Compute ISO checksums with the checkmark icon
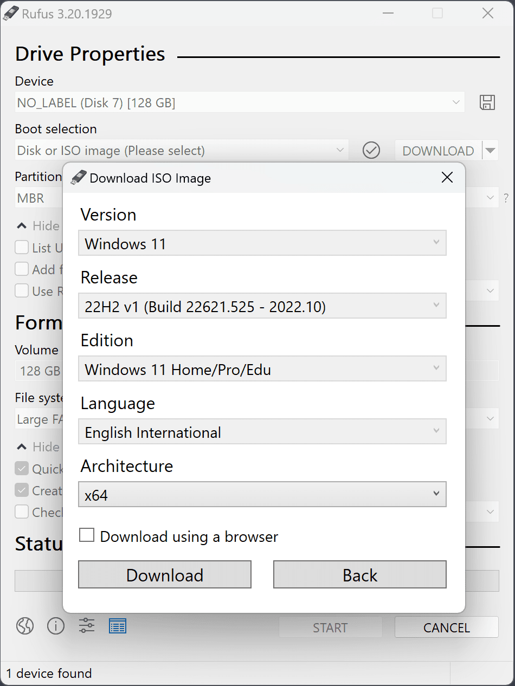 pos(371,150)
